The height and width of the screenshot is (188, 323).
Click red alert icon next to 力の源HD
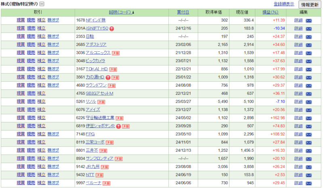point(108,77)
